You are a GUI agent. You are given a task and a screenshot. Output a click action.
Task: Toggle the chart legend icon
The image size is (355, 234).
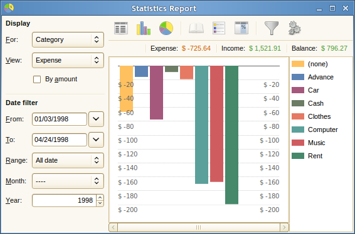(x=219, y=28)
